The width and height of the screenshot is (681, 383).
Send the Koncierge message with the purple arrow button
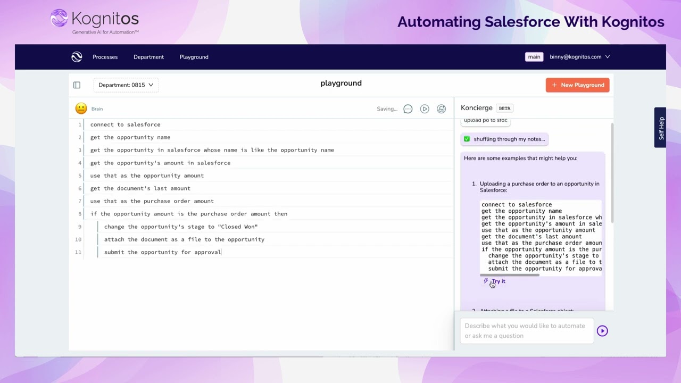pos(602,331)
